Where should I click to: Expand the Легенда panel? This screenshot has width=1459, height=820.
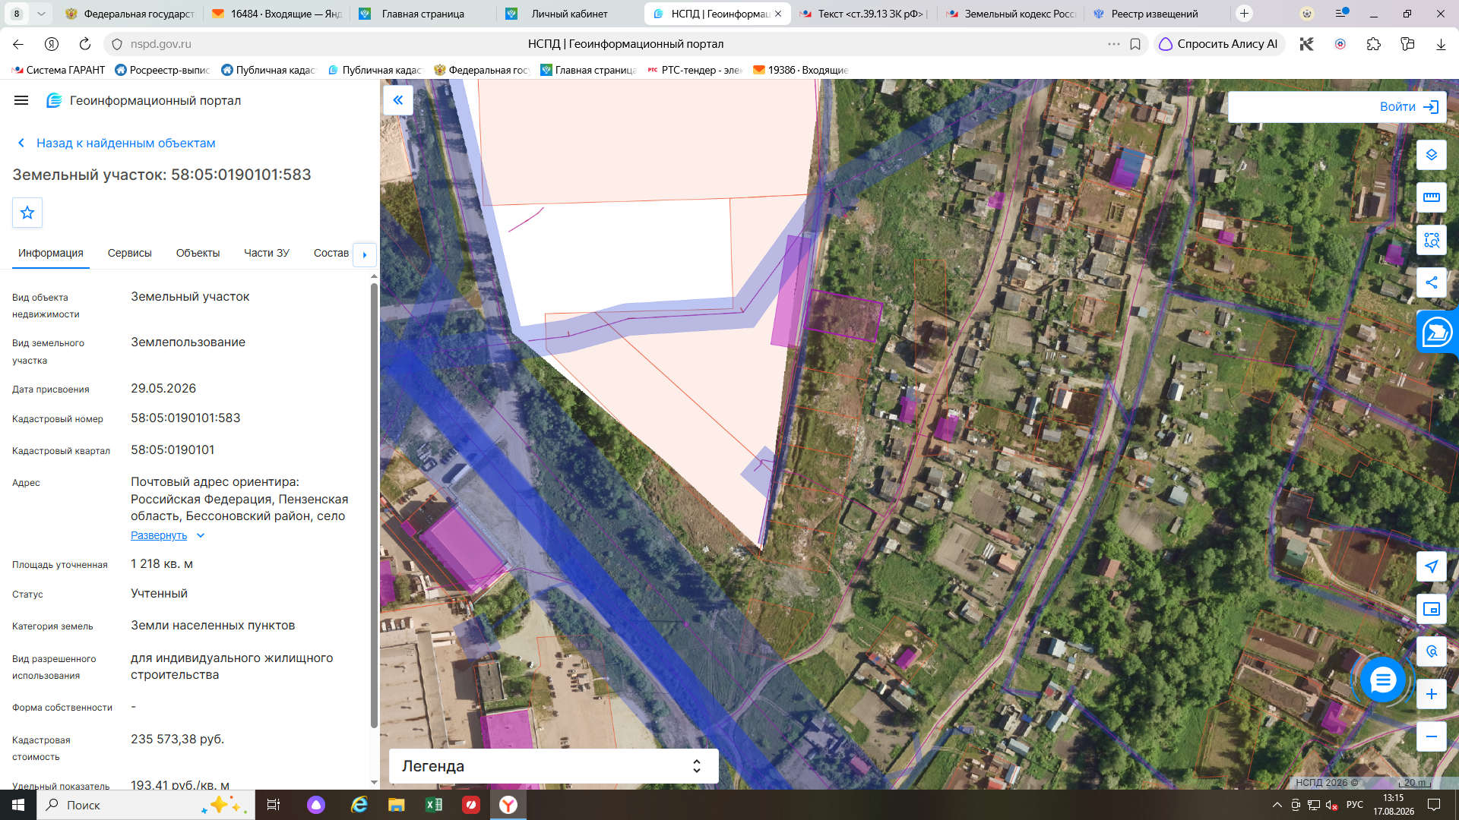pyautogui.click(x=553, y=766)
